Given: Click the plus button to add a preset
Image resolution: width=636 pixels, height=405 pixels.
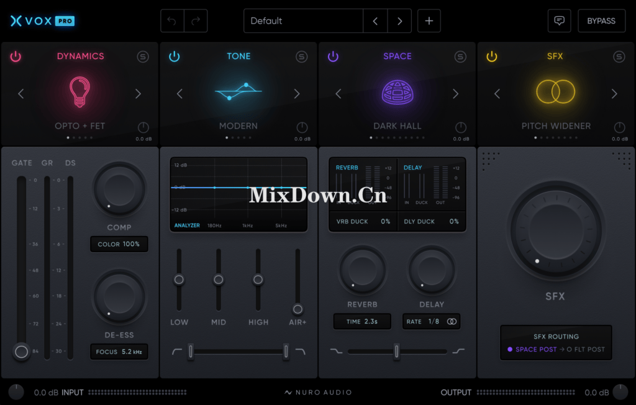Looking at the screenshot, I should point(429,20).
